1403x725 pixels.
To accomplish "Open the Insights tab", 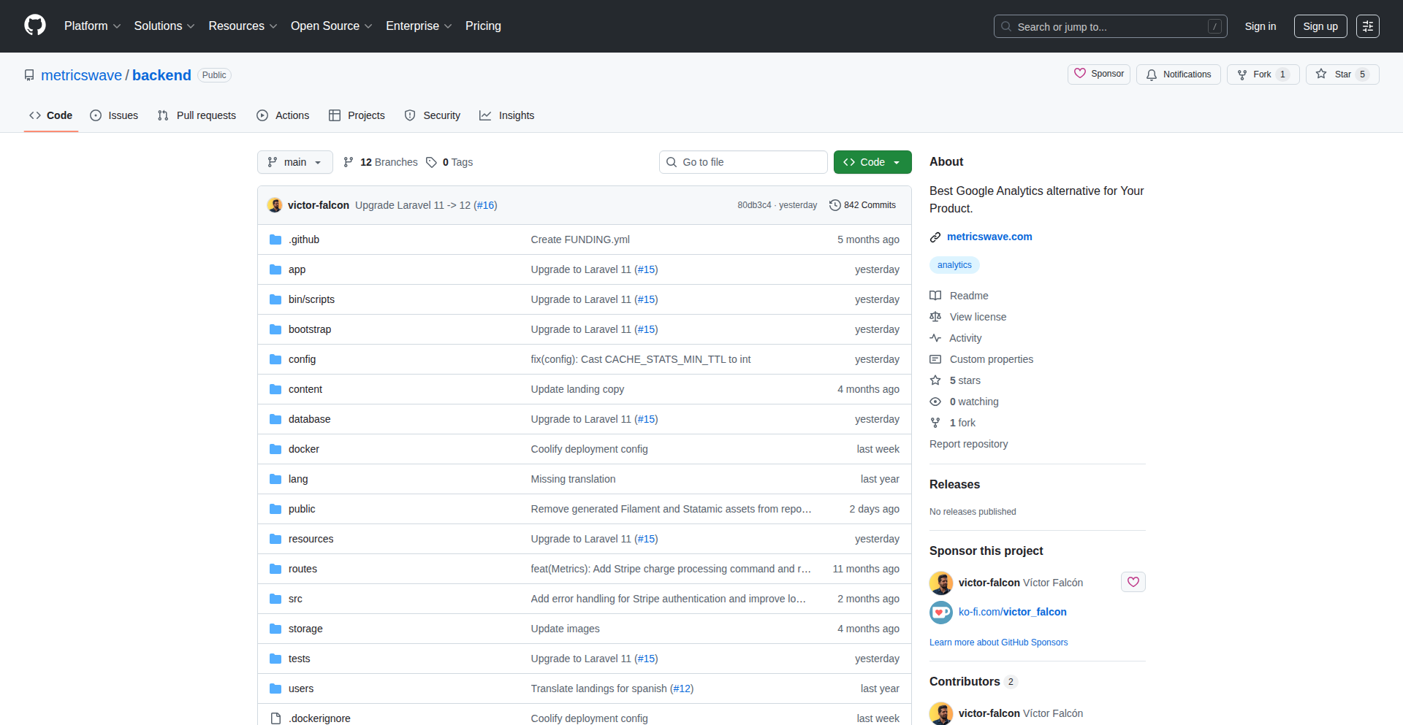I will 506,115.
